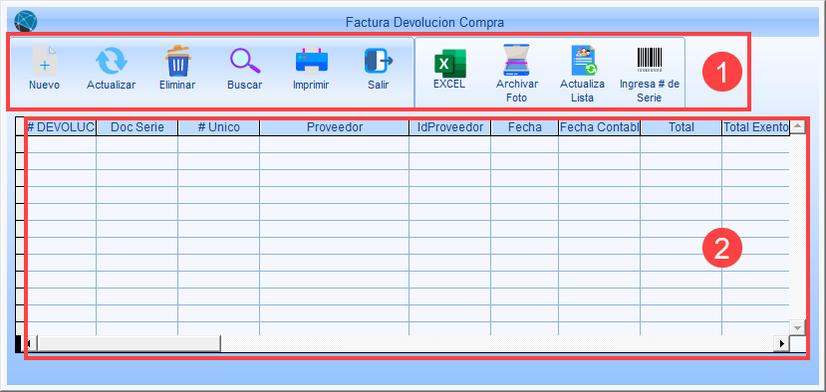The image size is (826, 392).
Task: Export to EXCEL icon
Action: tap(450, 63)
